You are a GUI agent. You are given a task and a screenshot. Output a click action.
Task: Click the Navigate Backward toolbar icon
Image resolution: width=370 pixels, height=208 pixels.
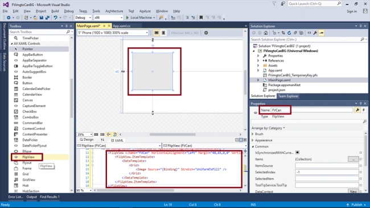(9, 18)
